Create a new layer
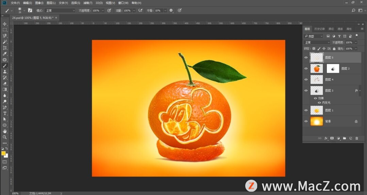Image resolution: width=367 pixels, height=195 pixels. tap(351, 138)
